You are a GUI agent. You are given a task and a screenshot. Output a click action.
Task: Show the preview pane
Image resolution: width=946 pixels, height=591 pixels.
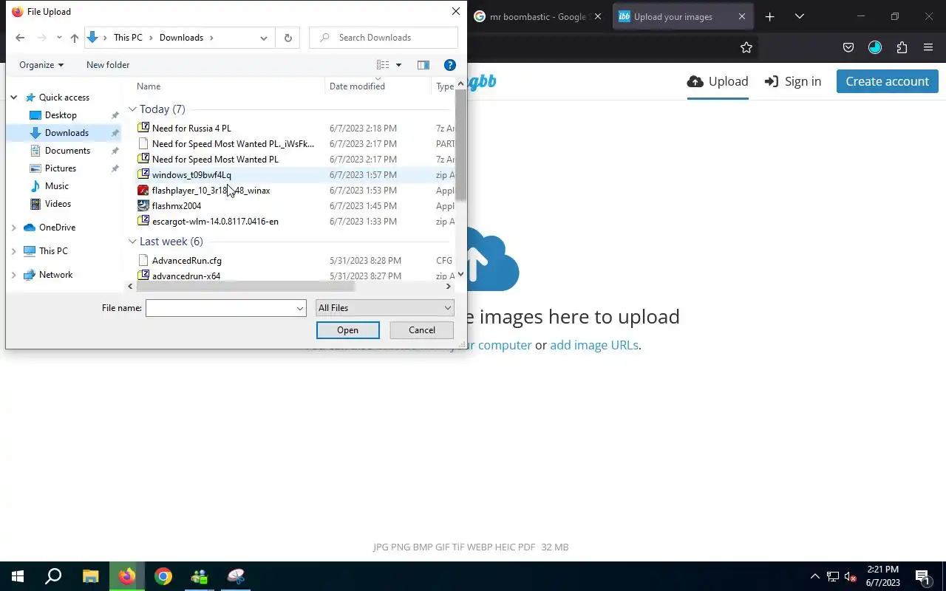pyautogui.click(x=423, y=65)
